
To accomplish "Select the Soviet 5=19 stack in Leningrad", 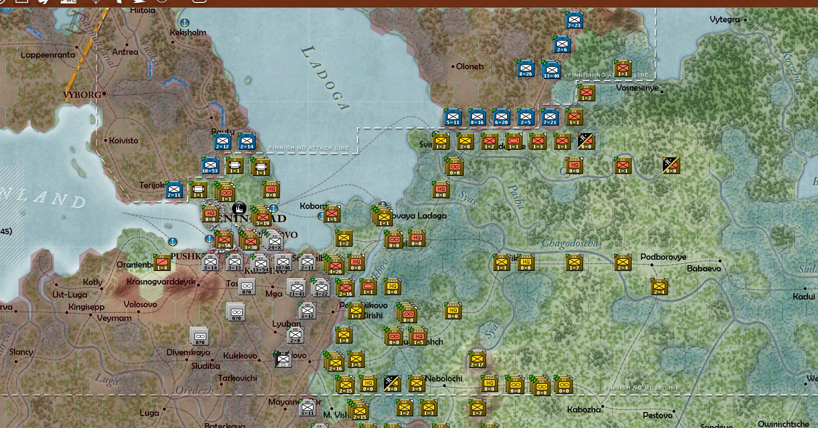I will [x=262, y=216].
